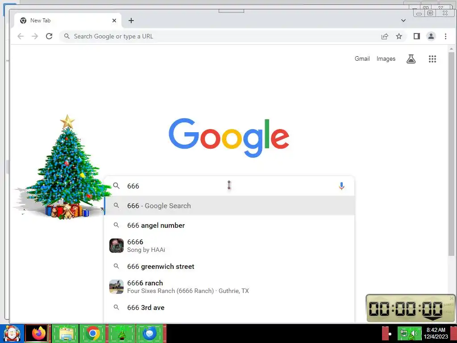This screenshot has width=457, height=343.
Task: Choose the '666 greenwich street' suggestion
Action: pos(229,266)
